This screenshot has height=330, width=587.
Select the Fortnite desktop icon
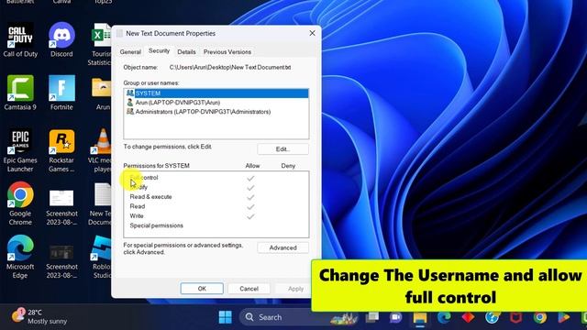61,93
